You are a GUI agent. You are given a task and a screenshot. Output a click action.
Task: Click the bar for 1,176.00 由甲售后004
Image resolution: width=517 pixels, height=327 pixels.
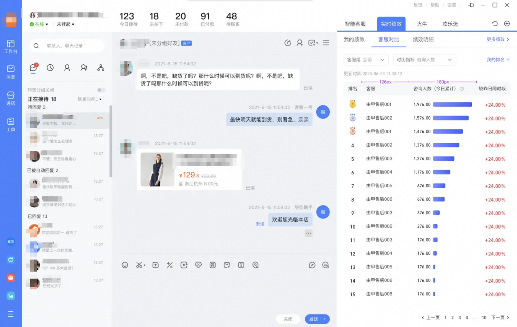[x=442, y=172]
